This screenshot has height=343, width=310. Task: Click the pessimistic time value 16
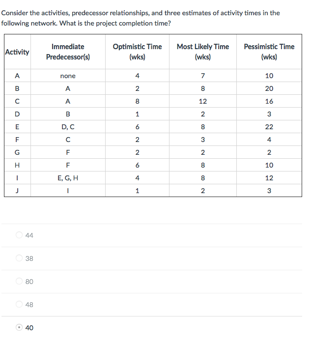coord(269,102)
